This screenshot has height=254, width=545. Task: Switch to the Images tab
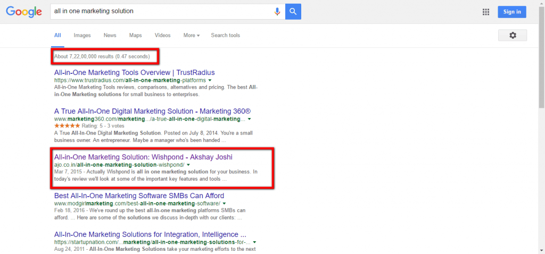click(82, 36)
